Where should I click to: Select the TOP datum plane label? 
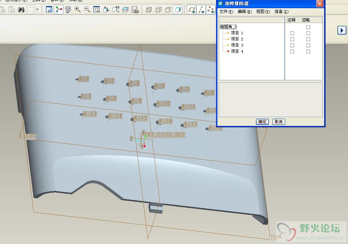tap(275, 238)
